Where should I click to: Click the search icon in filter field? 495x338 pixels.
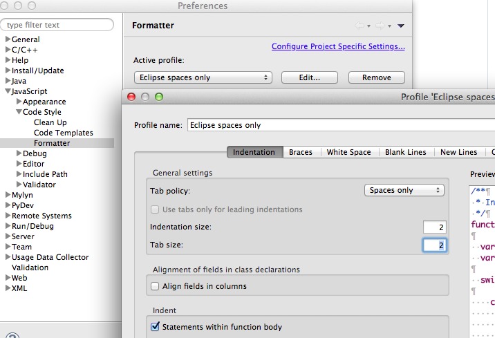click(x=5, y=25)
